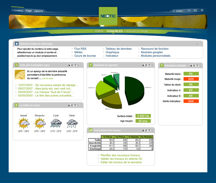Open Editer les travaux de la semaine

pos(121,162)
